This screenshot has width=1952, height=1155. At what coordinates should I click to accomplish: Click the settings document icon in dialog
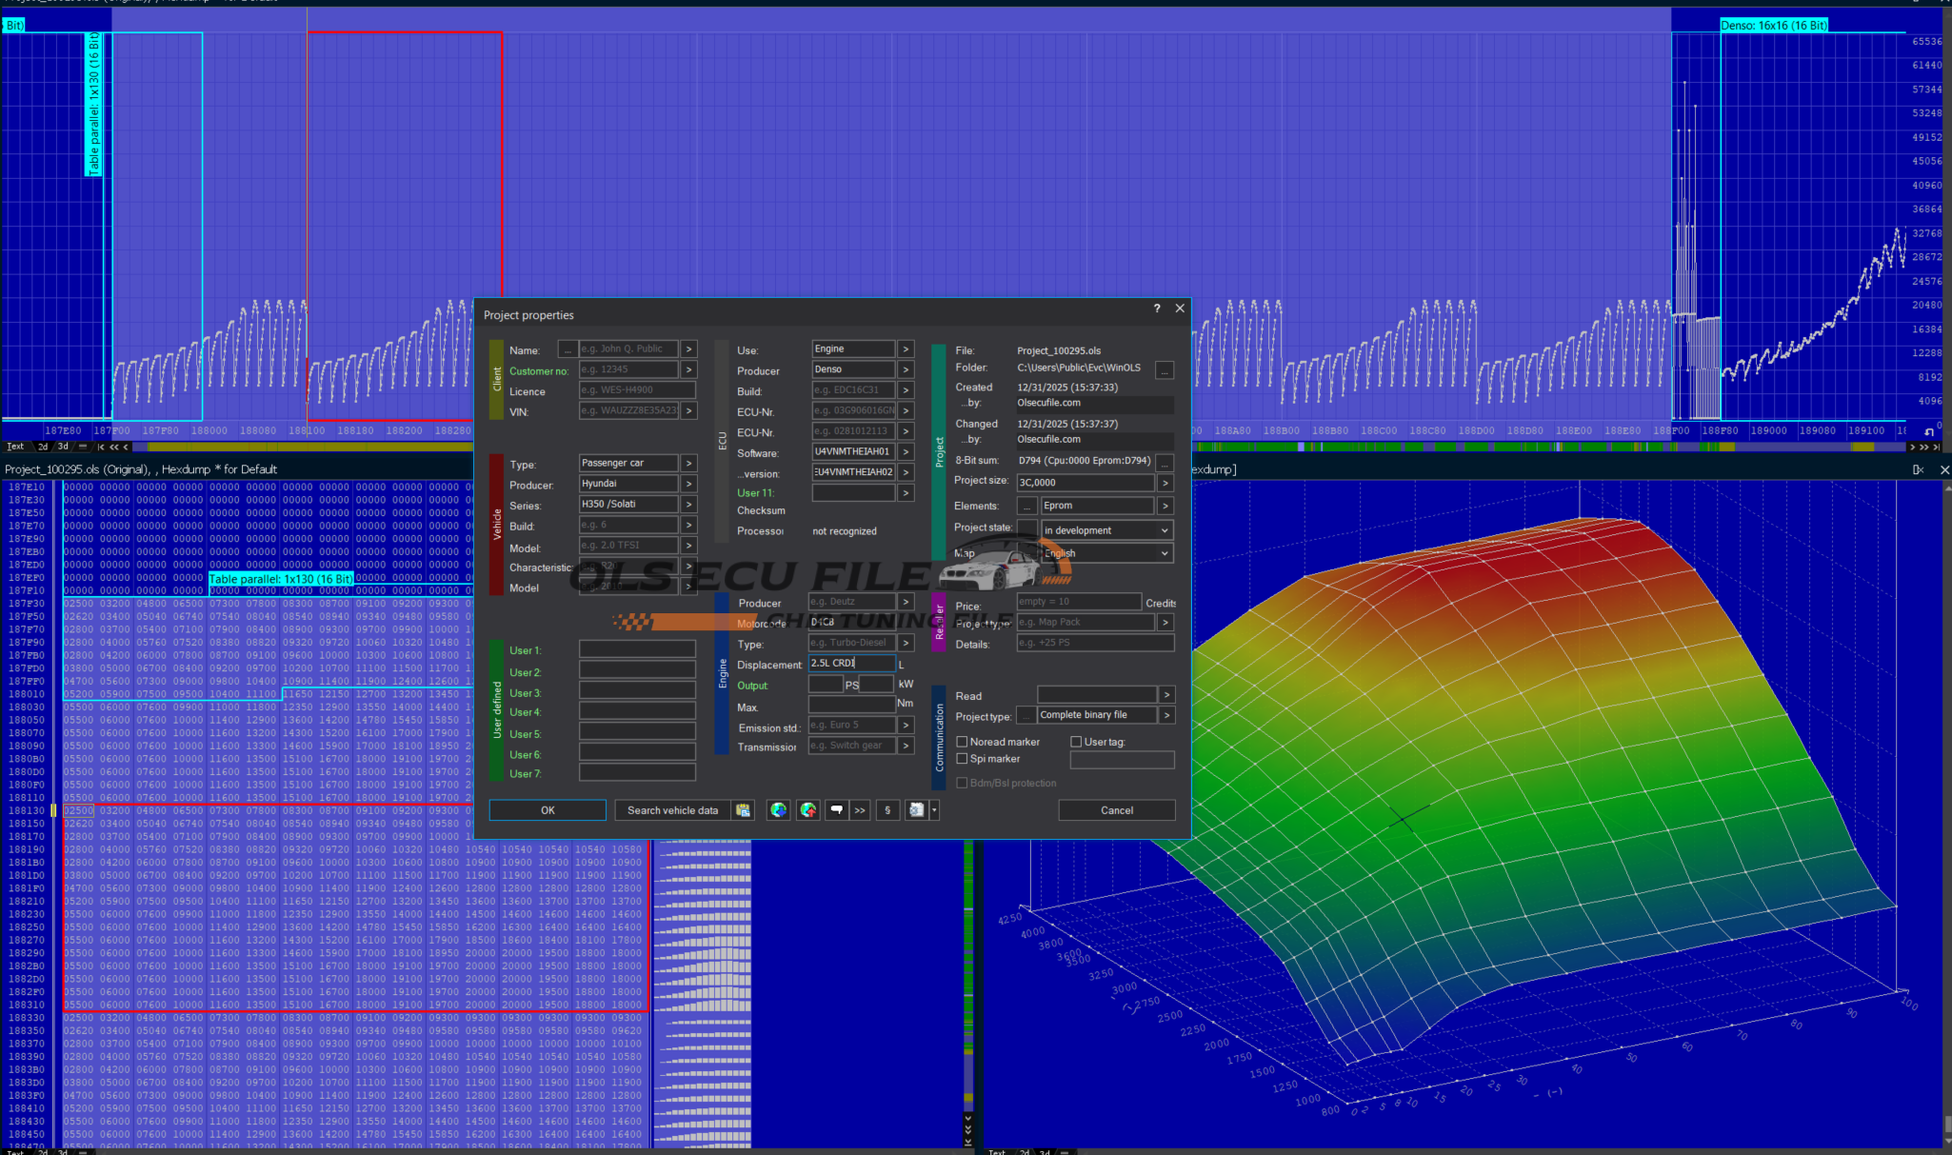coord(916,810)
